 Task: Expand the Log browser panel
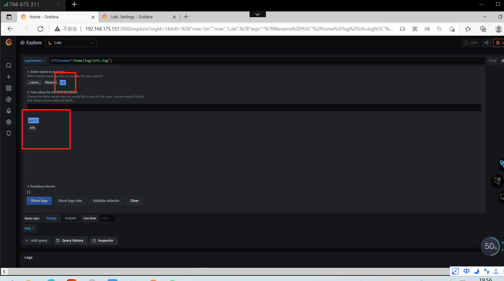click(35, 60)
